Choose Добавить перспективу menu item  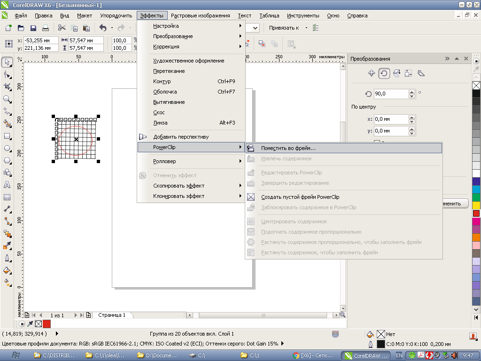coord(191,137)
